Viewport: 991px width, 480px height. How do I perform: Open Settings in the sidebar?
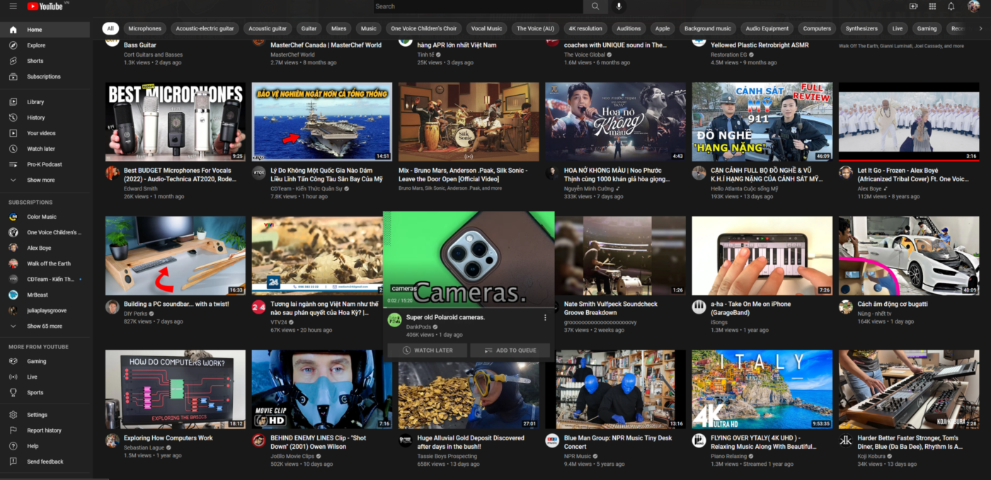45,415
